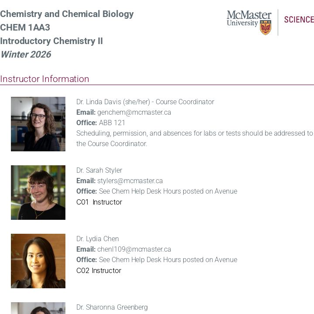Click the Instructor Information section heading

pos(44,79)
